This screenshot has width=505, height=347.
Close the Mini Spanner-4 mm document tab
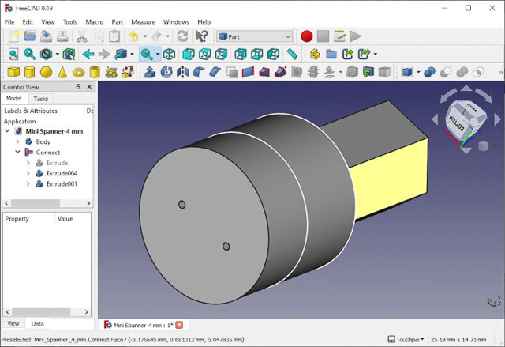point(179,325)
